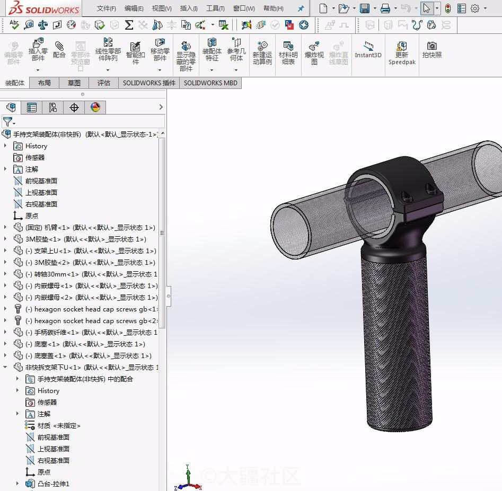Screen dimensions: 502x491
Task: Toggle Instant3D mode
Action: coord(368,50)
